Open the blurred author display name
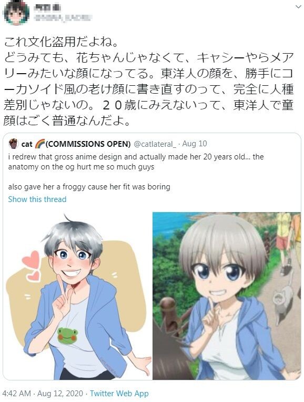 pyautogui.click(x=47, y=8)
